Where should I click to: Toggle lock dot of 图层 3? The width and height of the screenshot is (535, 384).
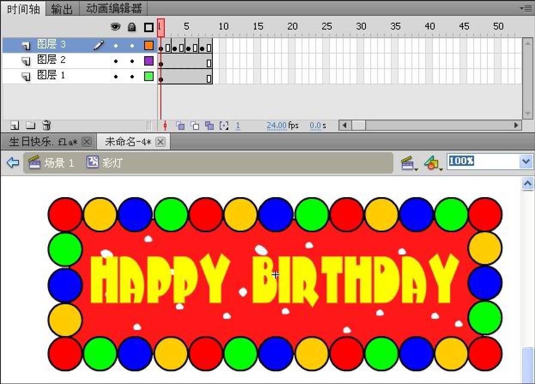pyautogui.click(x=132, y=45)
